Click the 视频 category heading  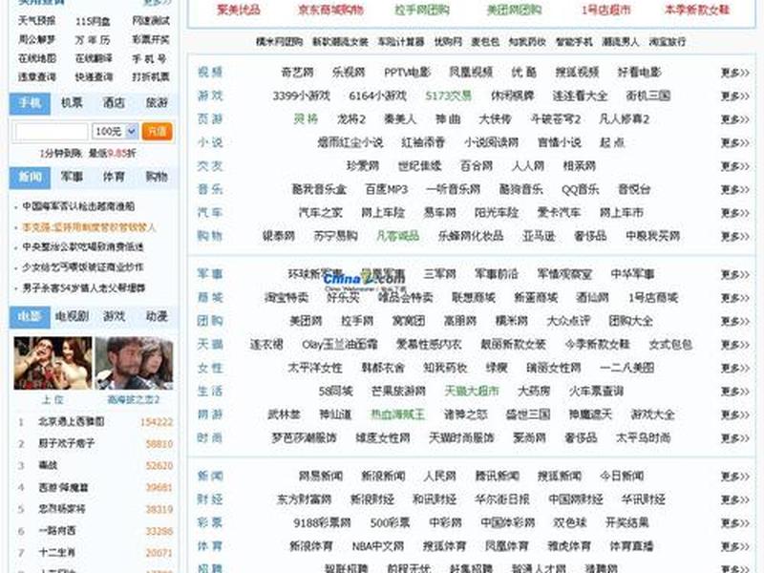coord(210,73)
